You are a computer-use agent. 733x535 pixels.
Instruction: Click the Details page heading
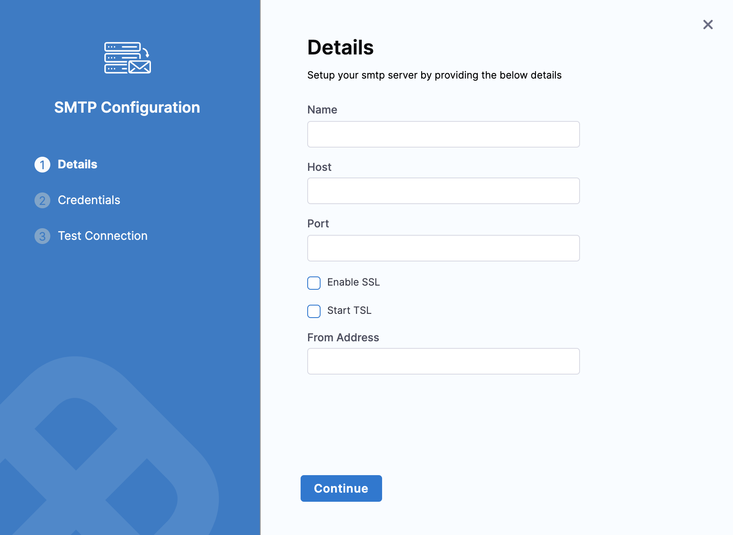[x=340, y=47]
